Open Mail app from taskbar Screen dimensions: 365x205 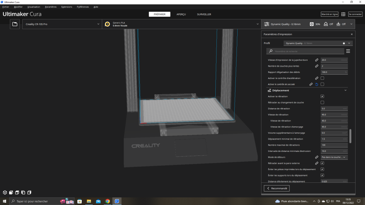point(98,201)
